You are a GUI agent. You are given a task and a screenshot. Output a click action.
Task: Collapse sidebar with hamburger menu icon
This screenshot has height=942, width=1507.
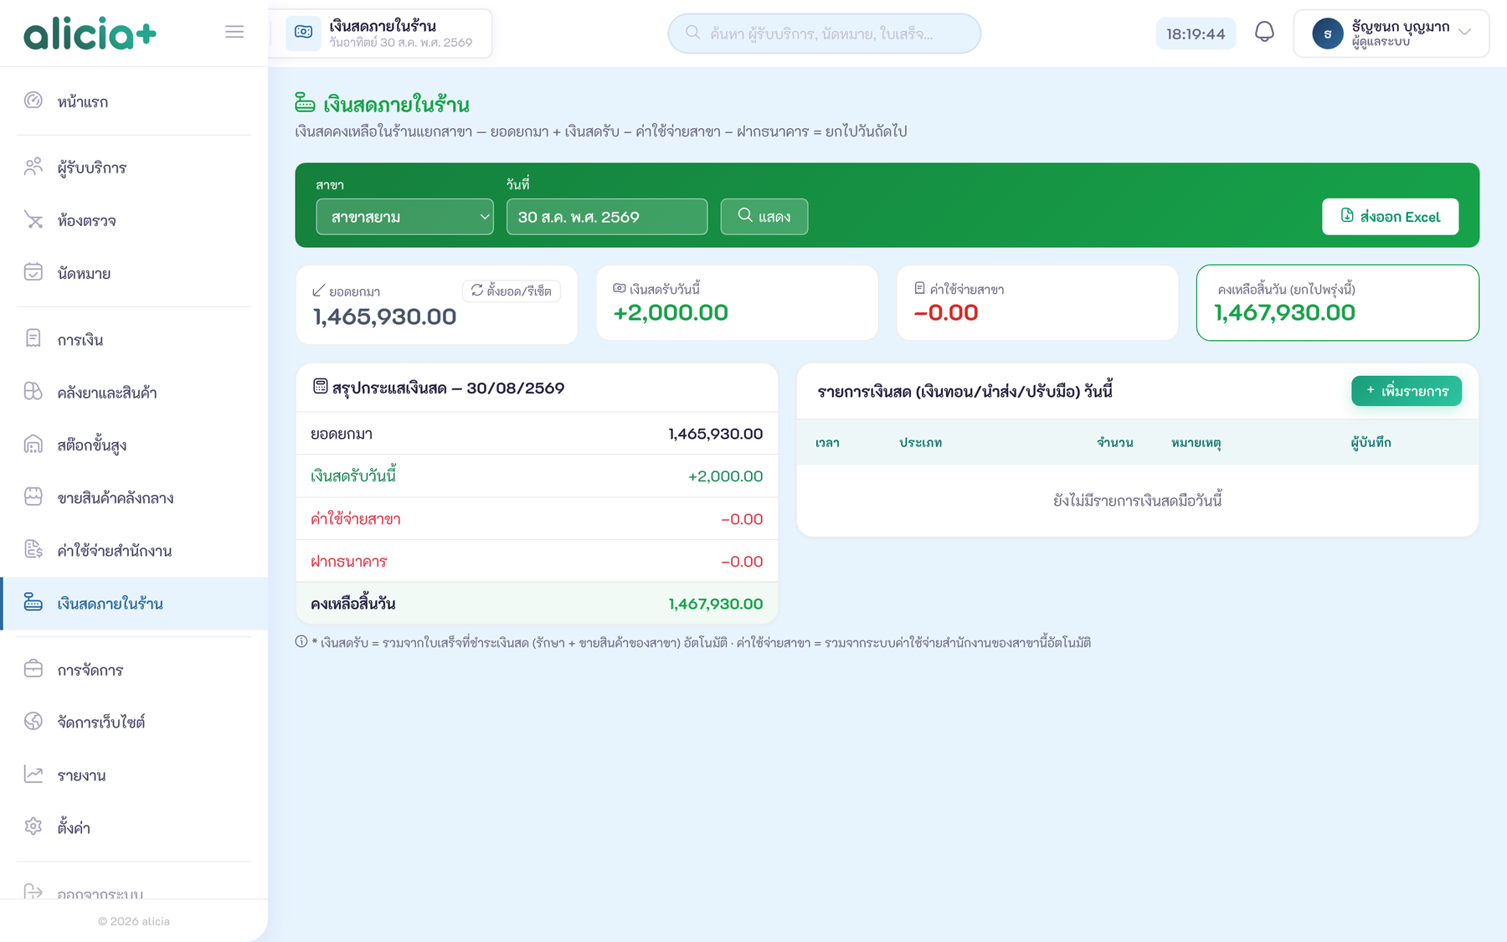pyautogui.click(x=234, y=32)
